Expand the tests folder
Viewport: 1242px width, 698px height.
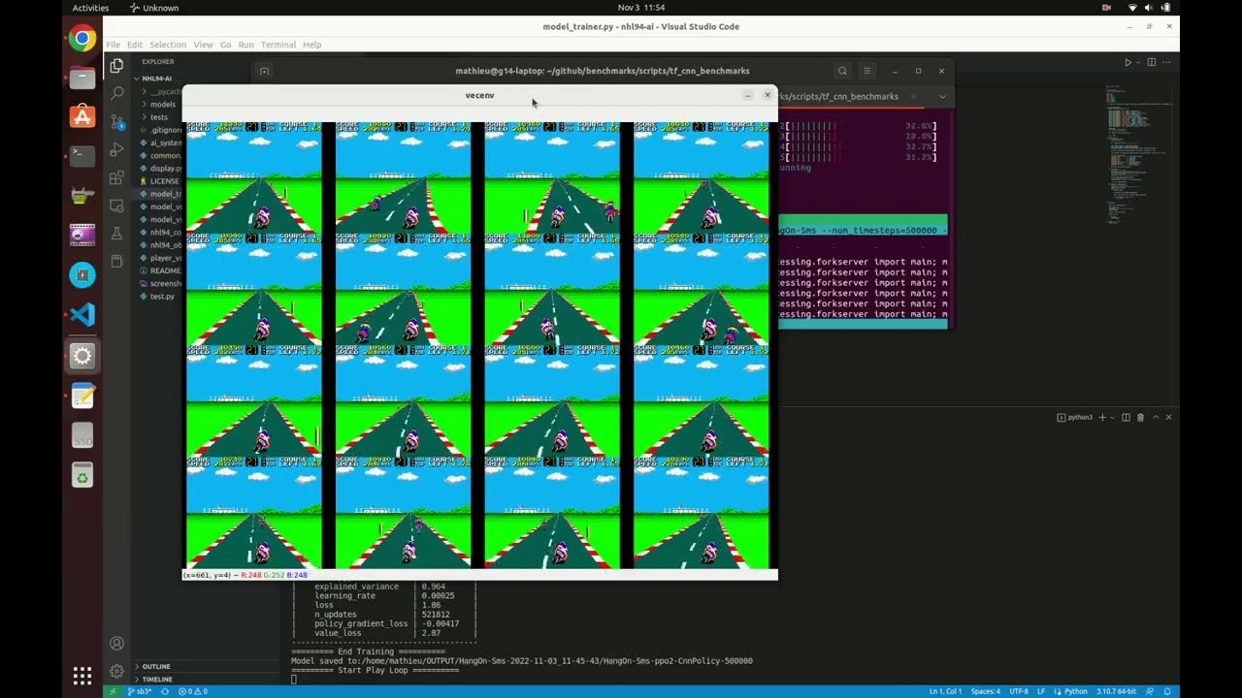[158, 116]
